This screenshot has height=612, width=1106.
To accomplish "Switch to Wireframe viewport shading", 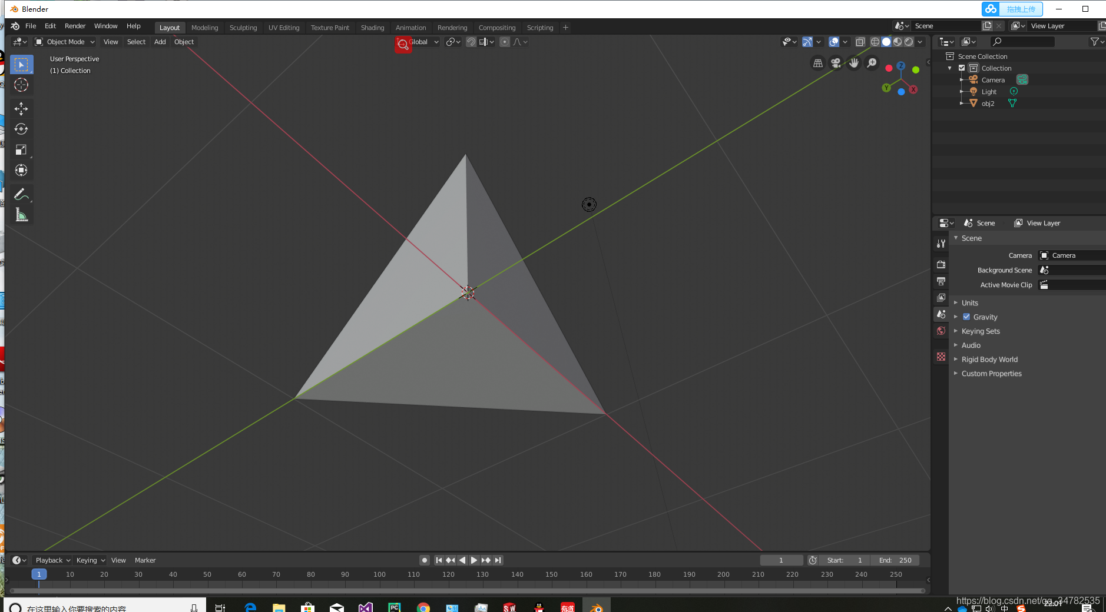I will [x=875, y=42].
